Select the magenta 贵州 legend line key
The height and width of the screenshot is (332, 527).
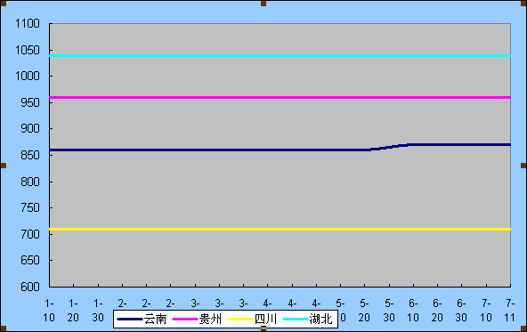(185, 319)
